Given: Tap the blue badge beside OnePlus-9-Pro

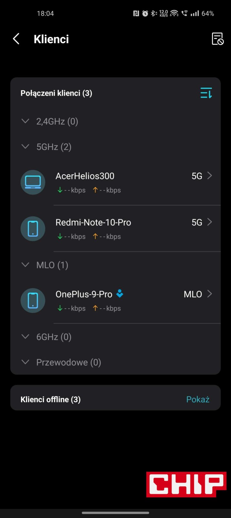Looking at the screenshot, I should tap(120, 294).
